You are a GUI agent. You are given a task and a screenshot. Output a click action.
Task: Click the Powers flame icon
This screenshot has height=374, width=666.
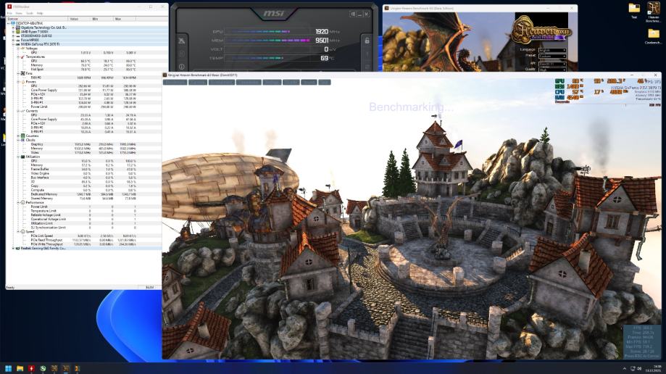(23, 82)
